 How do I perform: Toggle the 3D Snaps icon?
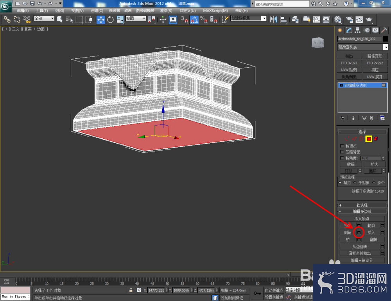[x=184, y=20]
